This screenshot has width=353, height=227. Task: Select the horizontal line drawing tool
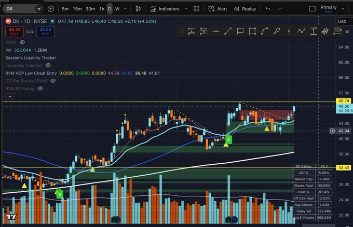(215, 31)
